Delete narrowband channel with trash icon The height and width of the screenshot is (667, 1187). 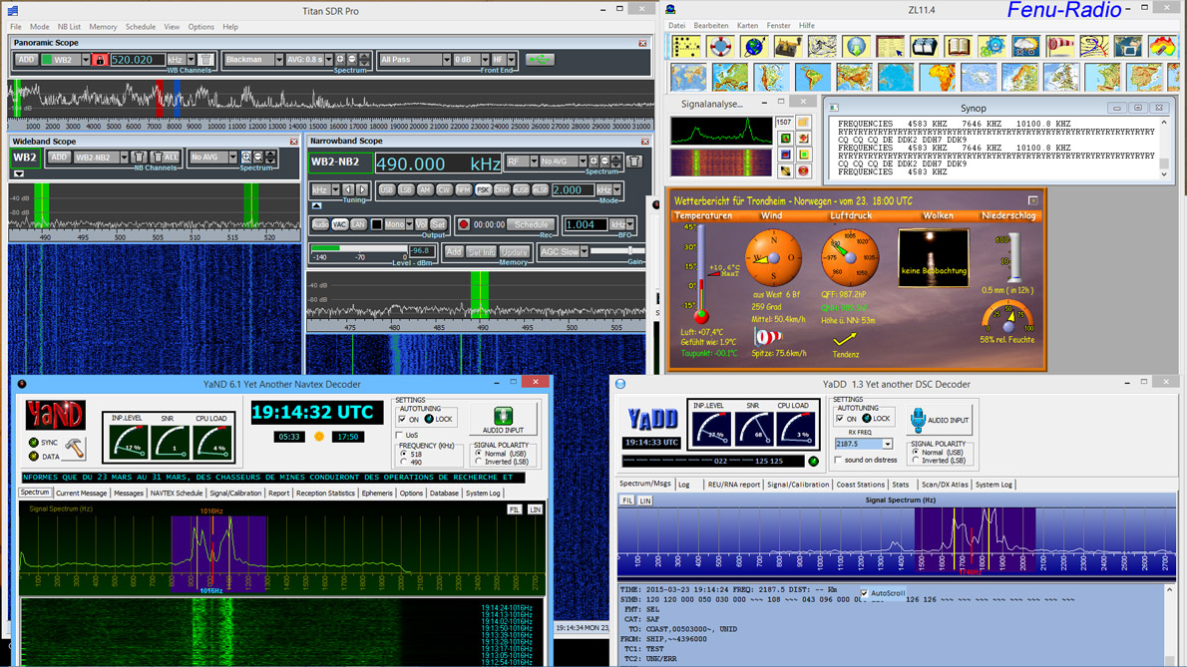point(634,161)
